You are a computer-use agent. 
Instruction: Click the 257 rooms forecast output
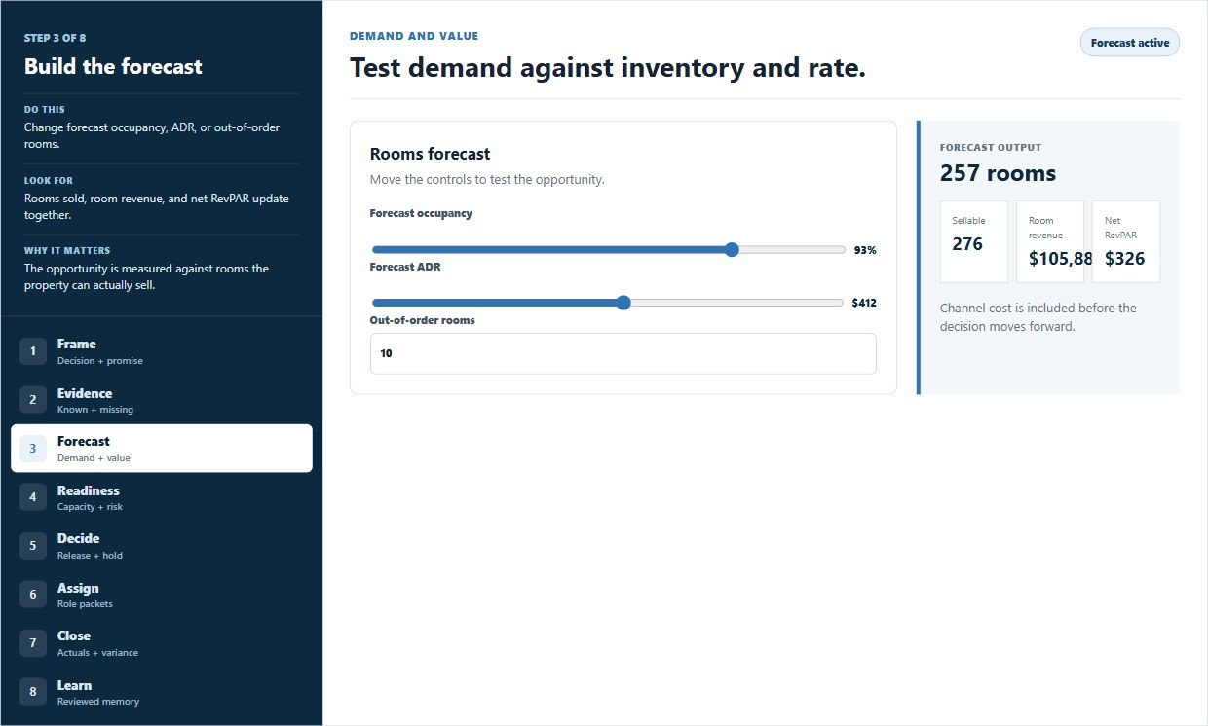[x=998, y=173]
